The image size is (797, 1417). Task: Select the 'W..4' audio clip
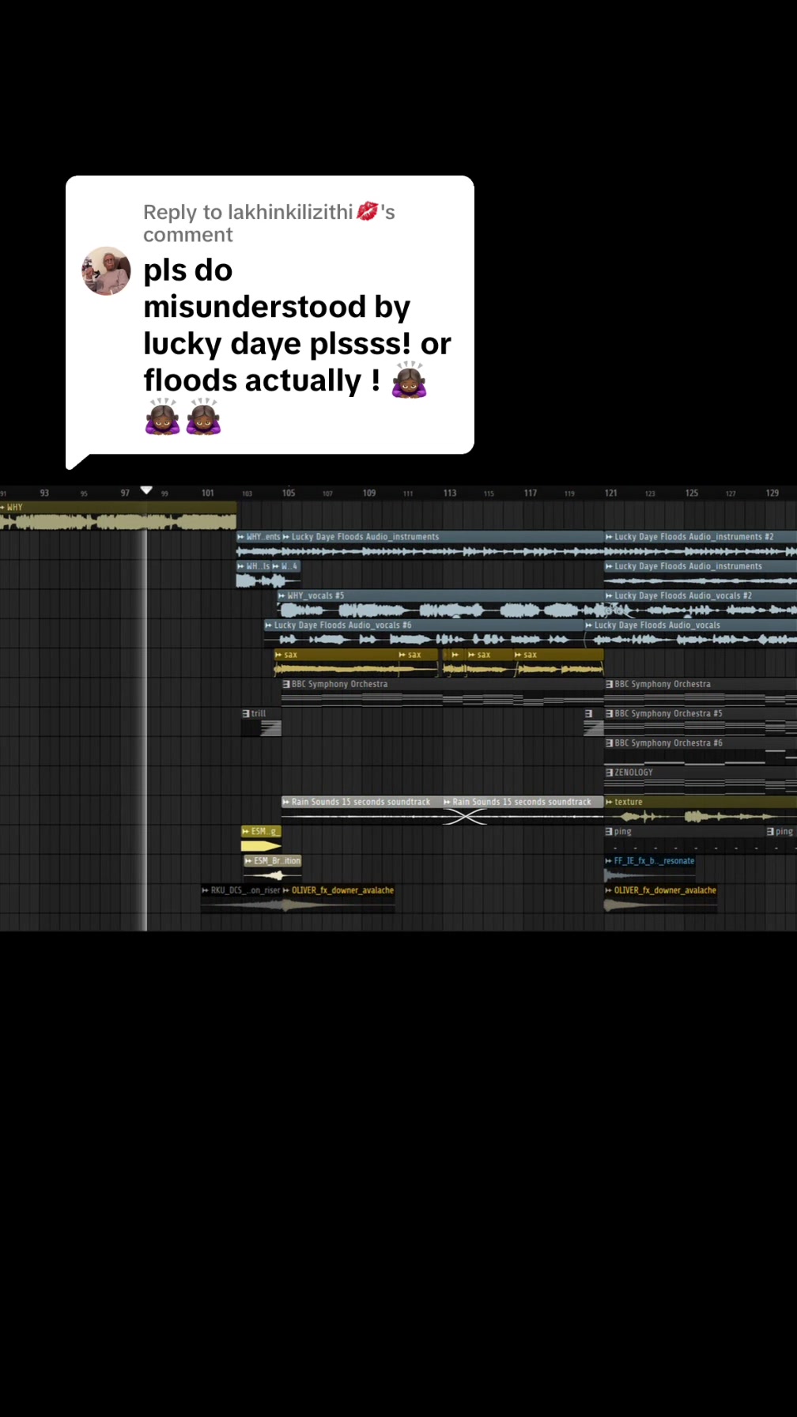pyautogui.click(x=286, y=574)
